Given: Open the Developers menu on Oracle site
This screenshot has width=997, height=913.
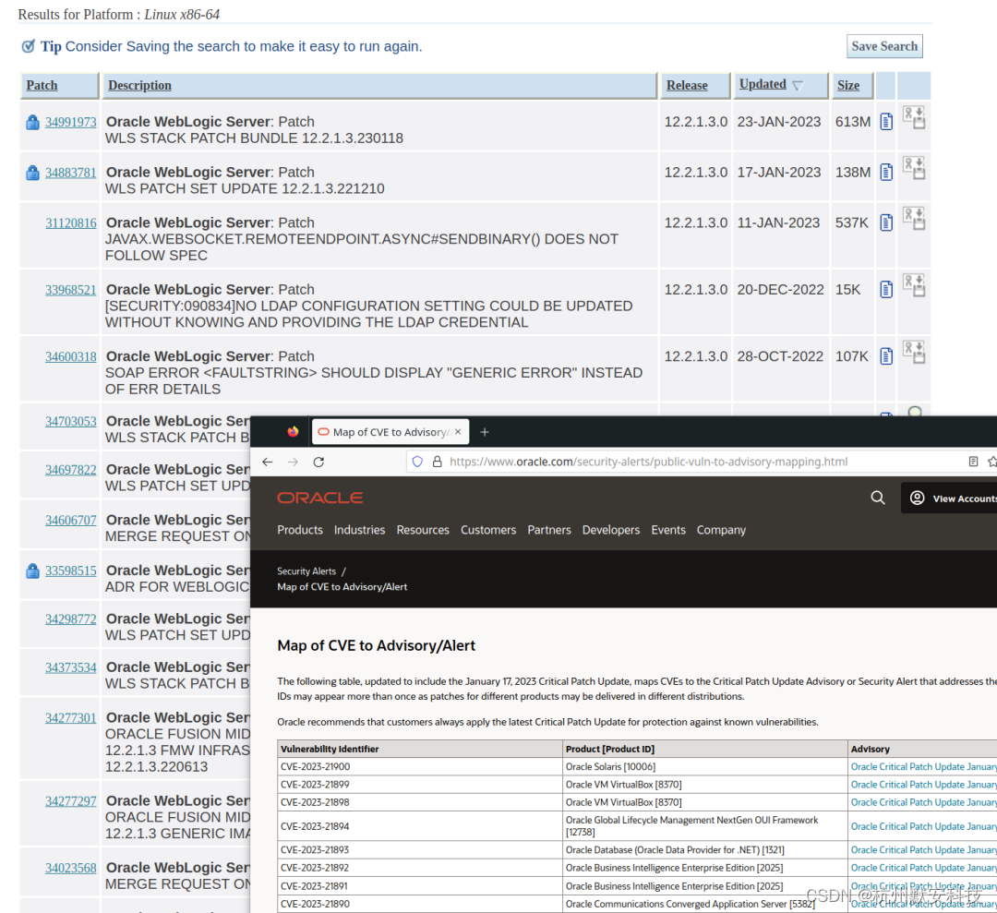Looking at the screenshot, I should point(611,530).
